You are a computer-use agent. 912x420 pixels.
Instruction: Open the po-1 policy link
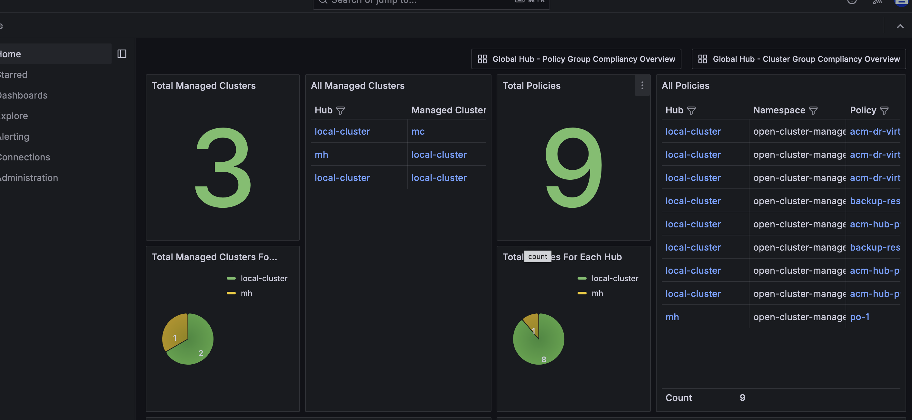859,317
